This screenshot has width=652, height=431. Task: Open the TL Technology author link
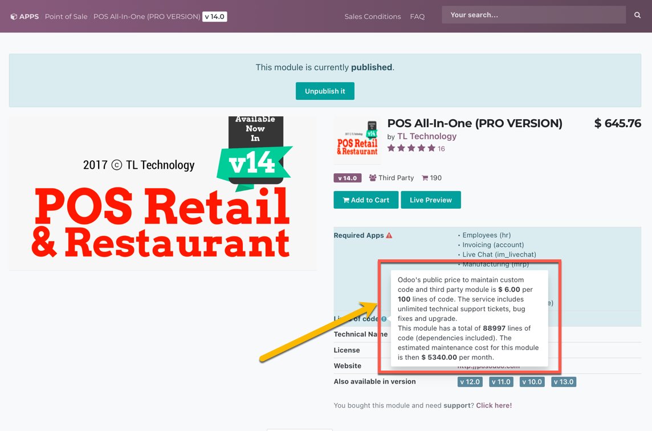[427, 136]
